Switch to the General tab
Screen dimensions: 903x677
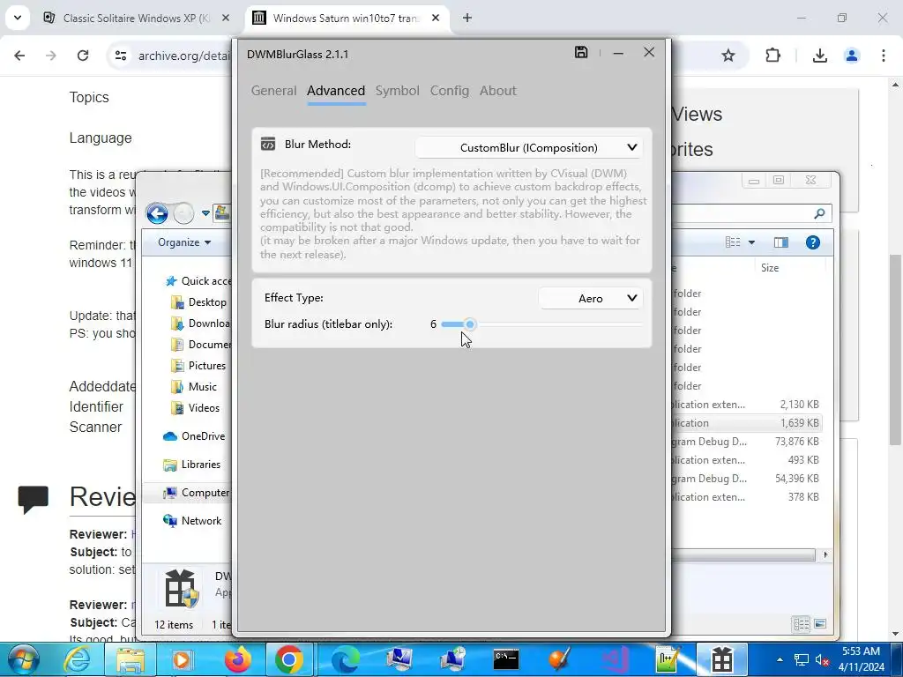[273, 91]
